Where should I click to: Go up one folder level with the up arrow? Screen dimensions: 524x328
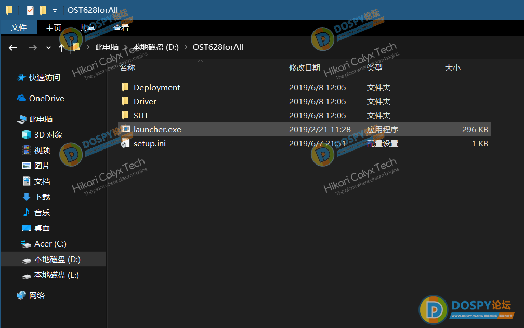(62, 47)
